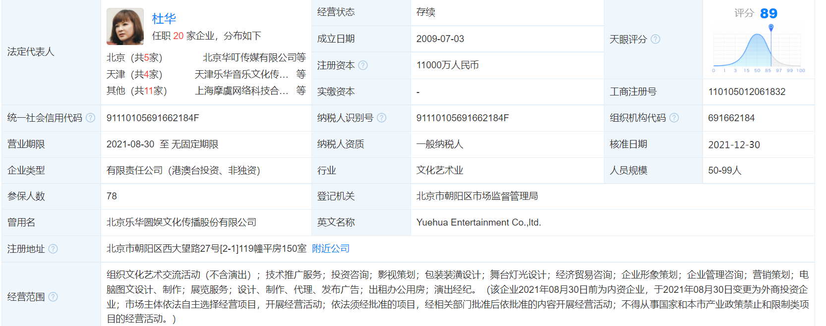Click the help icon beside 纳税人识别号
The image size is (826, 326).
(381, 118)
